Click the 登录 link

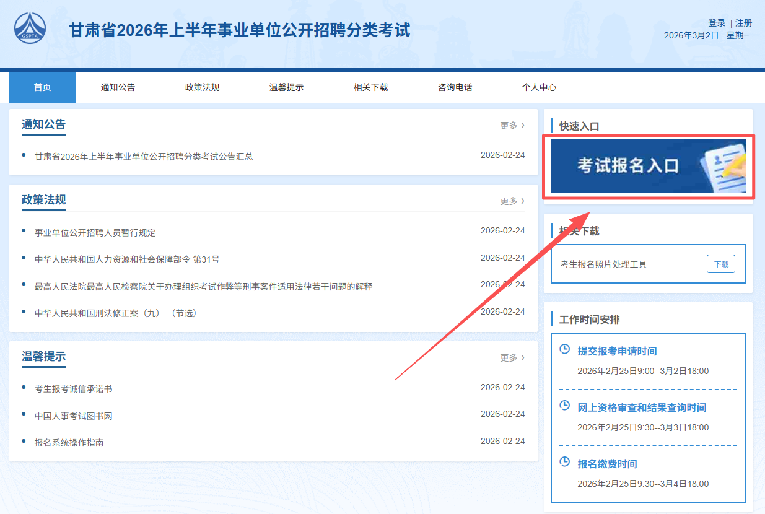click(717, 23)
